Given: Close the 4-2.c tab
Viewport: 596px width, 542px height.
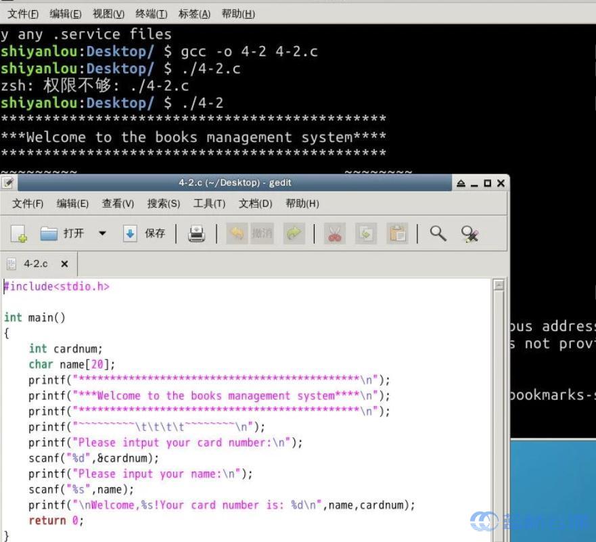Looking at the screenshot, I should 64,264.
